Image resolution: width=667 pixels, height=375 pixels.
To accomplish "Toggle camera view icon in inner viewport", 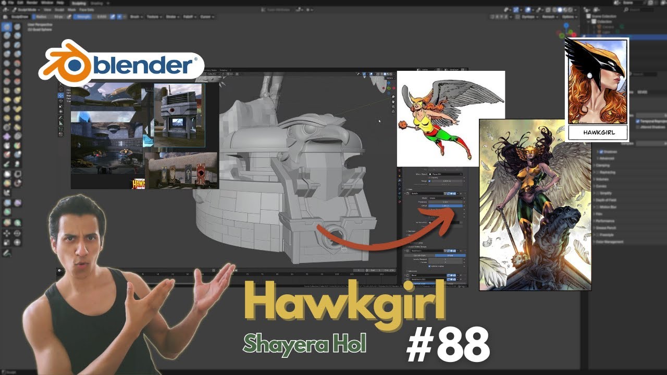I will click(x=393, y=106).
